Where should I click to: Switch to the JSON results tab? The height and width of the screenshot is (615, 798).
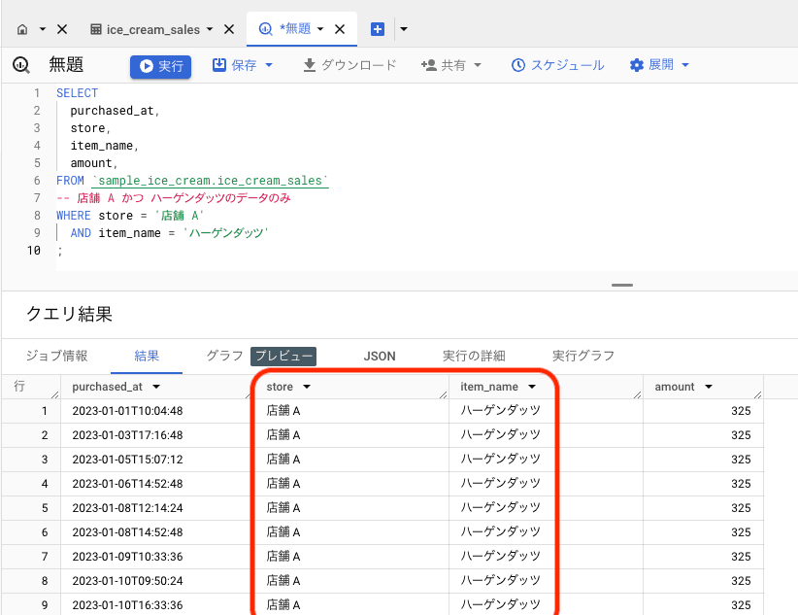point(380,356)
